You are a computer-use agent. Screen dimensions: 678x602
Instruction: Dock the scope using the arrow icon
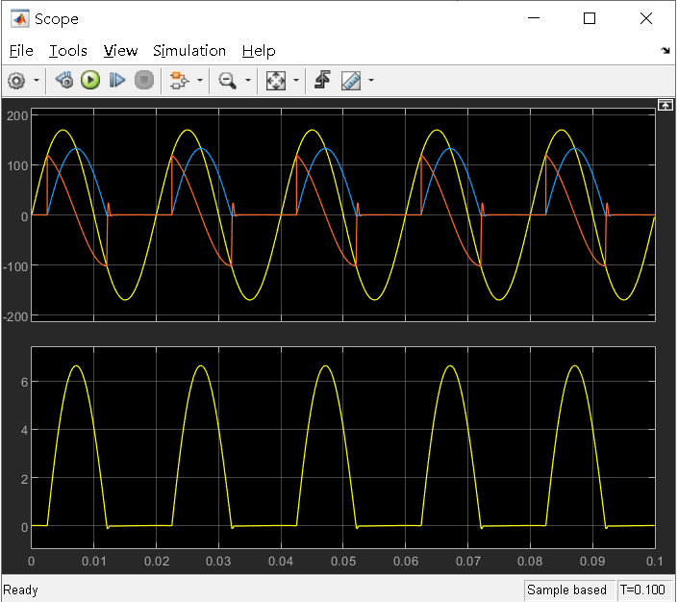[x=665, y=51]
